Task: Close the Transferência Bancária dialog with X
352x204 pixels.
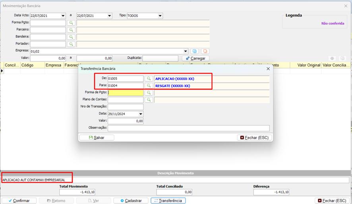Action: 268,69
